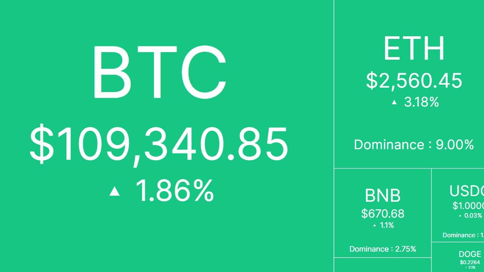Screen dimensions: 484x272
Task: Click the BNB 1.1% change value
Action: click(x=387, y=226)
